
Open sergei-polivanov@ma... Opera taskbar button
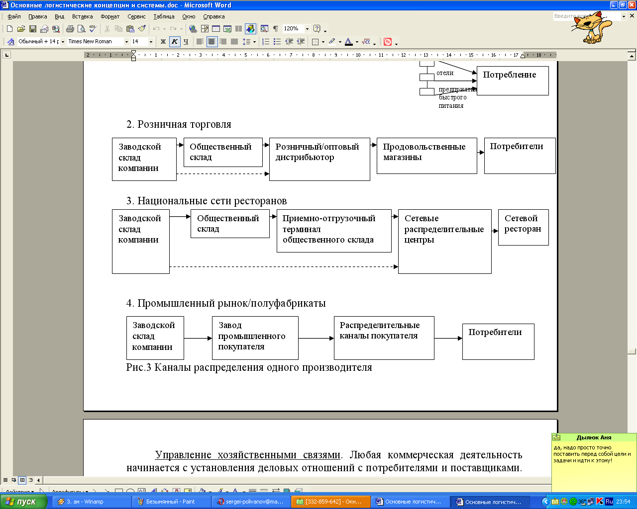tap(251, 502)
